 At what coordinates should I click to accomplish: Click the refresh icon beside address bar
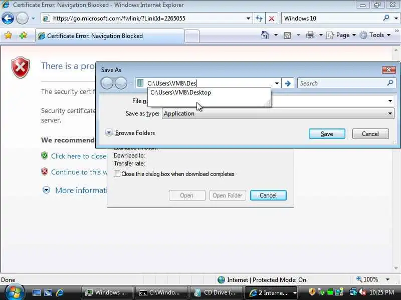pyautogui.click(x=259, y=18)
